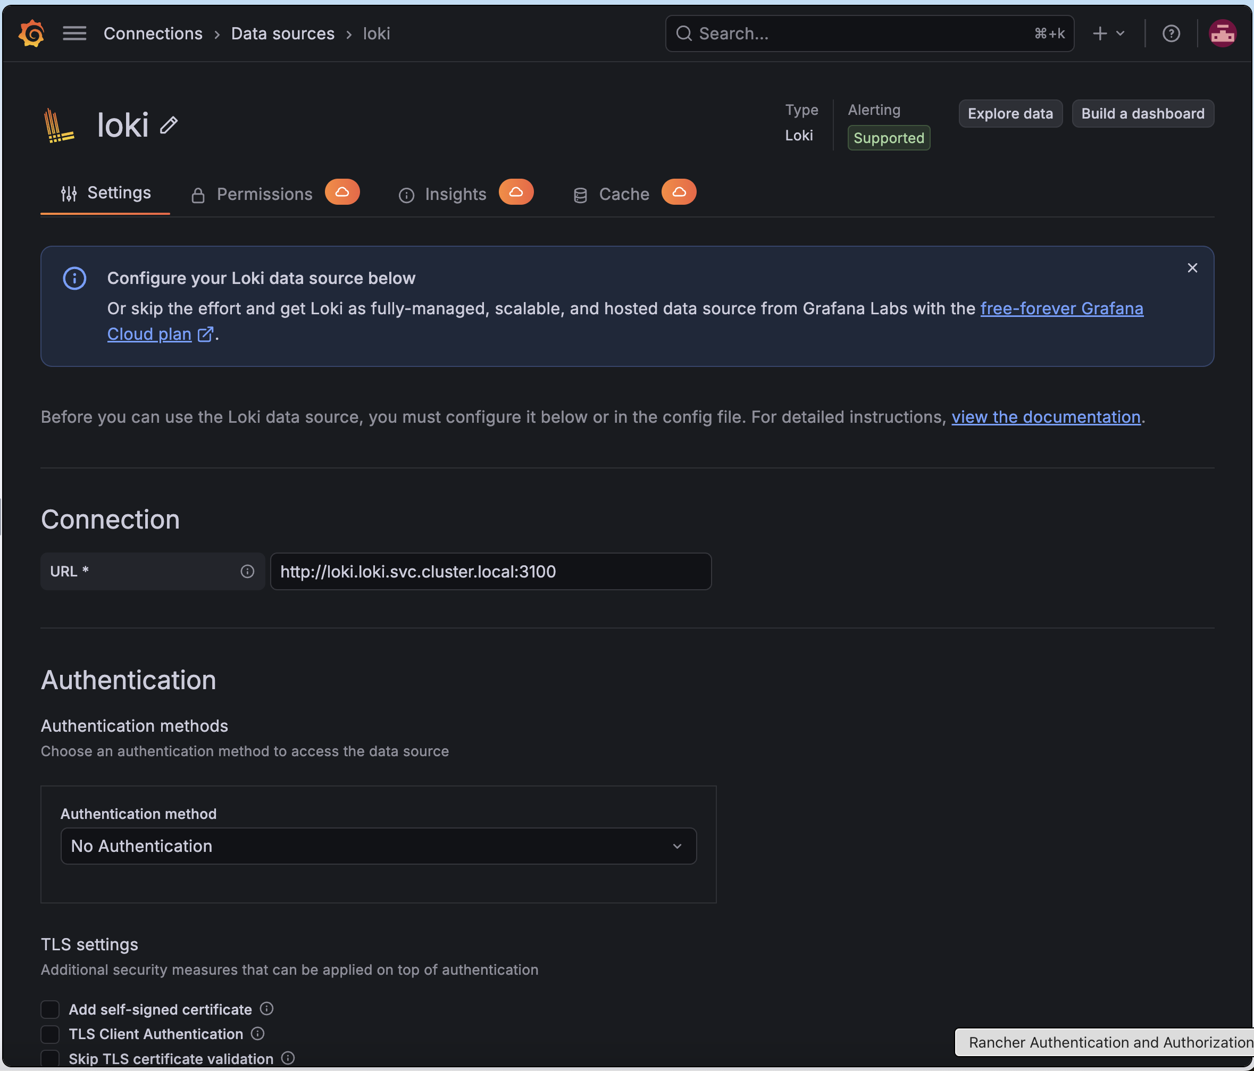Image resolution: width=1254 pixels, height=1071 pixels.
Task: Click the TLS settings heading
Action: pyautogui.click(x=89, y=944)
